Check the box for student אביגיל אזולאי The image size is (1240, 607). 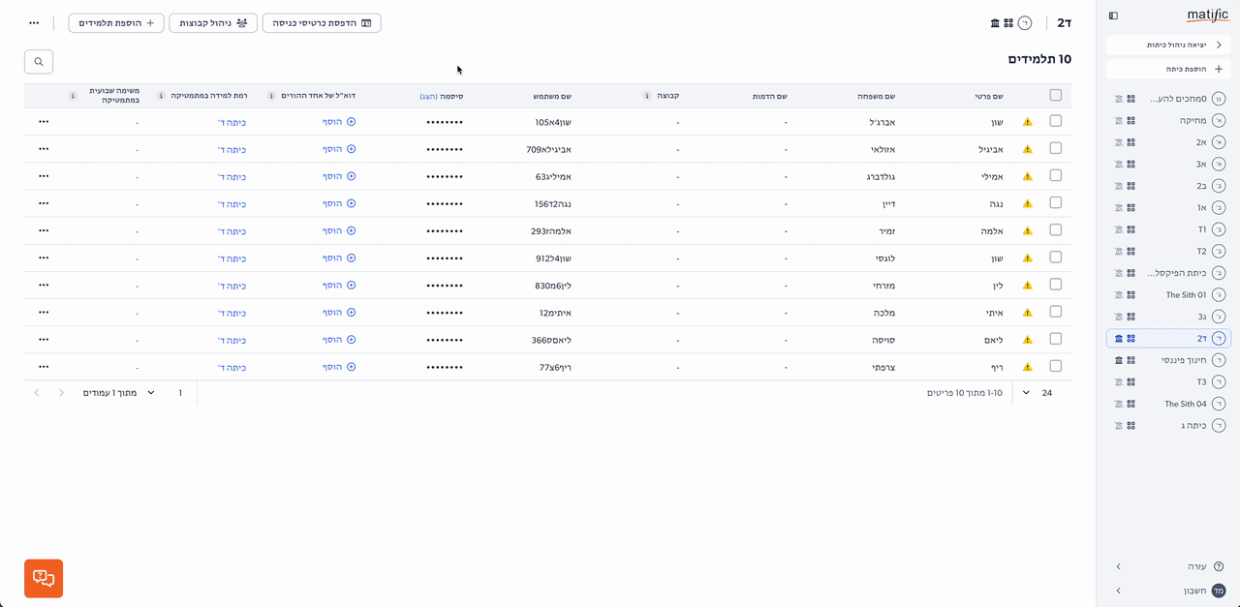click(x=1056, y=148)
